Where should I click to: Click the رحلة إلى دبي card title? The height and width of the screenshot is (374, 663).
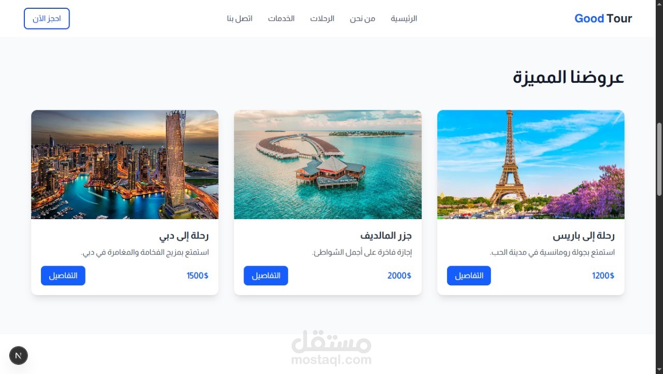(184, 236)
